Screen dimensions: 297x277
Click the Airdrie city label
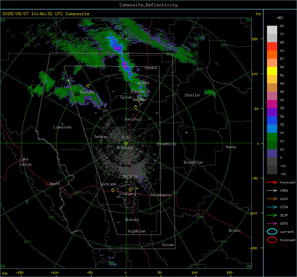[130, 176]
